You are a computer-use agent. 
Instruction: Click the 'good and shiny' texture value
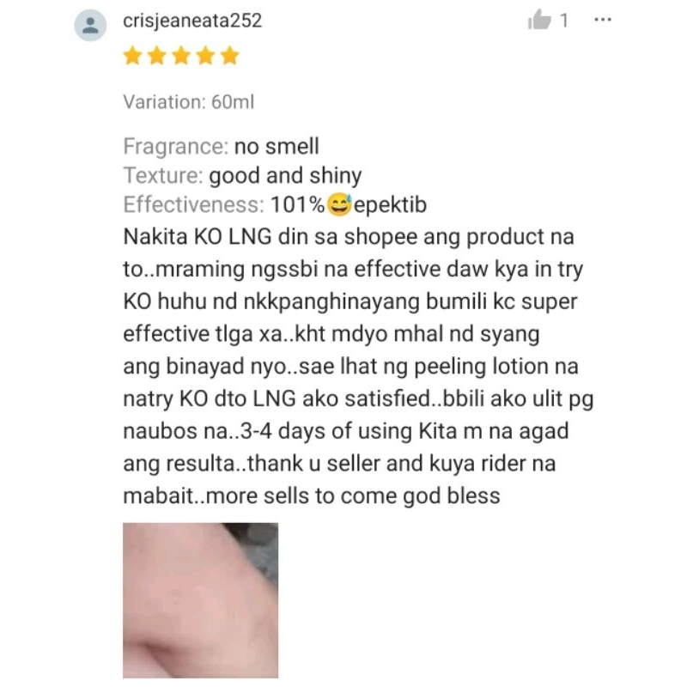coord(285,176)
